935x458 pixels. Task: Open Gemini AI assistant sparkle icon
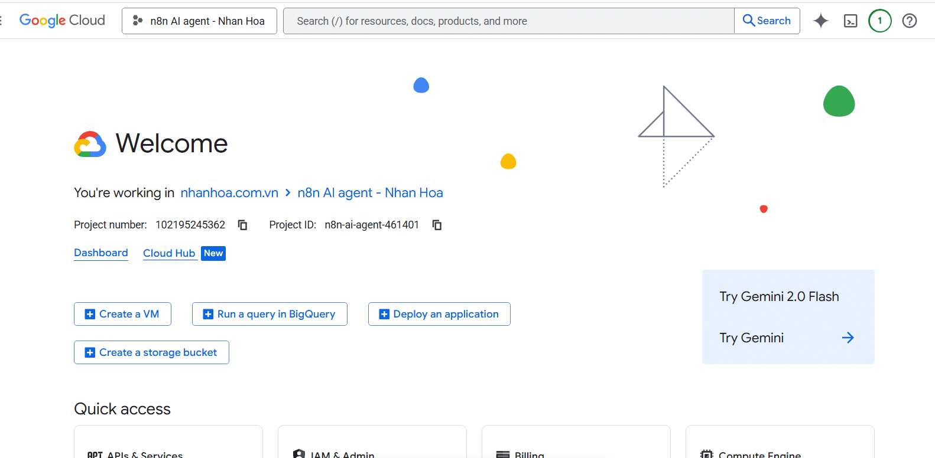tap(821, 21)
